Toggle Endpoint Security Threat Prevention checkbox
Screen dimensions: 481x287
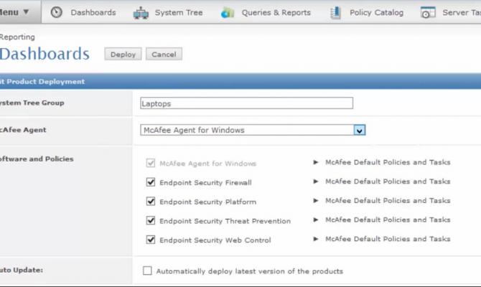151,221
